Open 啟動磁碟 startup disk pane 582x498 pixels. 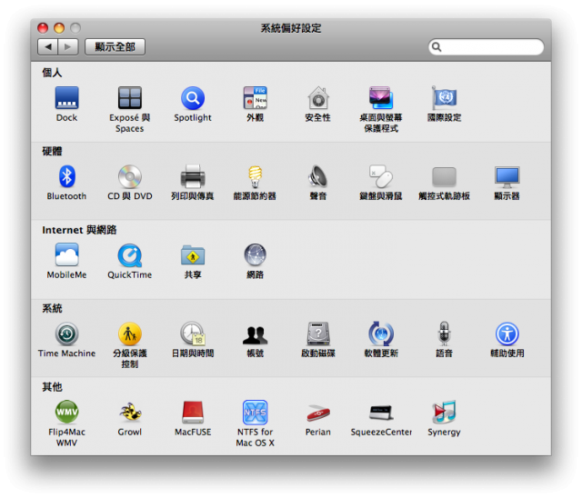[x=318, y=334]
